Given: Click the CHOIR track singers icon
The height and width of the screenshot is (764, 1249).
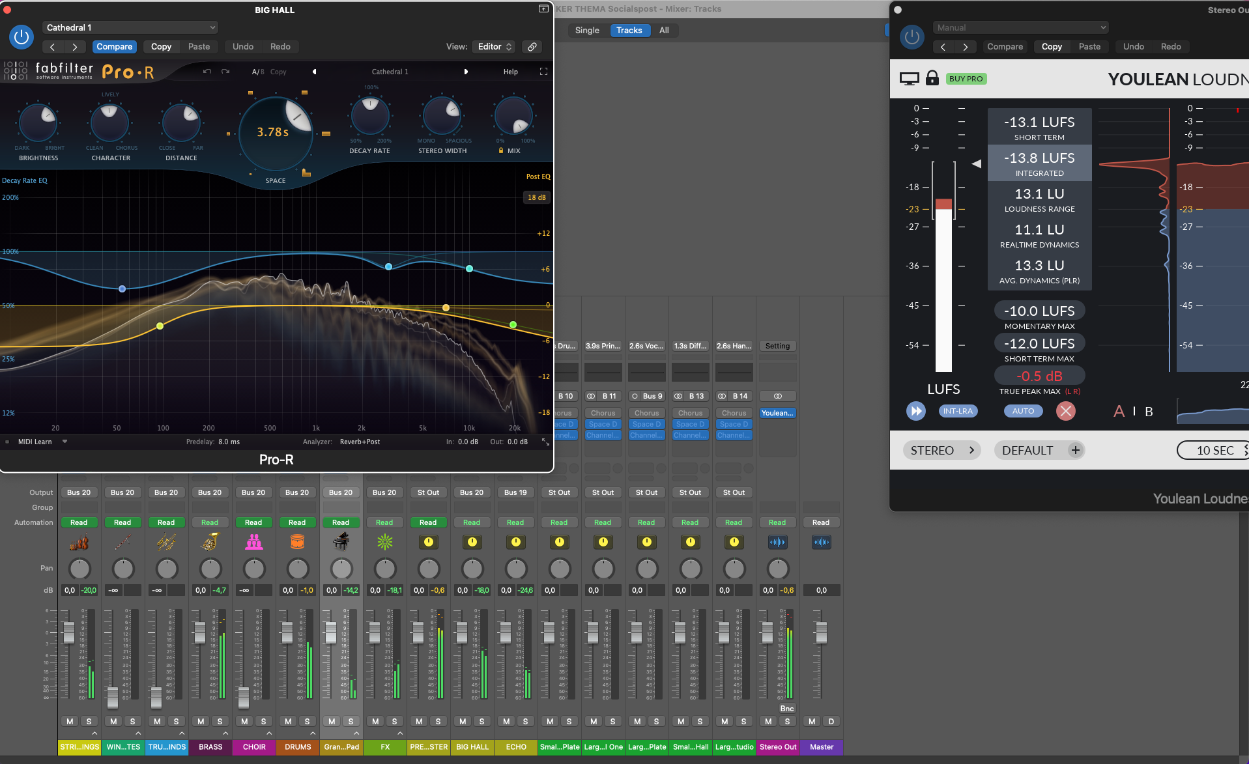Looking at the screenshot, I should coord(253,542).
